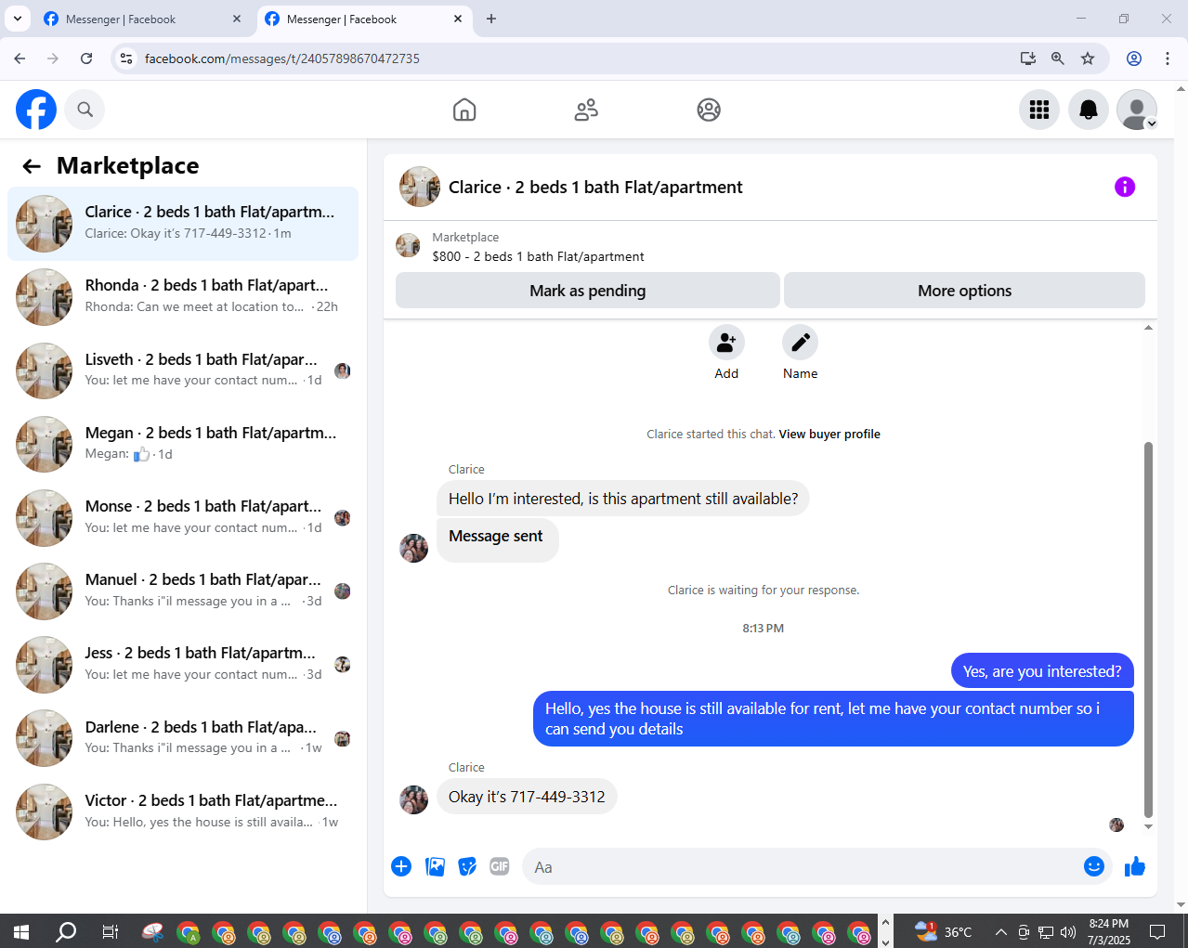The width and height of the screenshot is (1188, 948).
Task: Open the zoom magnifier icon in address bar
Action: point(1058,58)
